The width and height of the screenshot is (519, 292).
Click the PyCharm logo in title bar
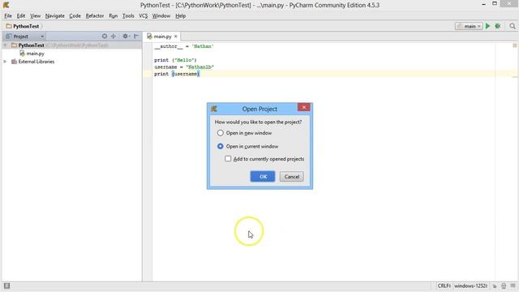[x=6, y=5]
